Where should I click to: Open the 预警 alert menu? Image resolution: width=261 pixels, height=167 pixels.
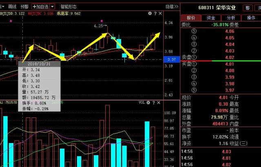tap(24, 7)
